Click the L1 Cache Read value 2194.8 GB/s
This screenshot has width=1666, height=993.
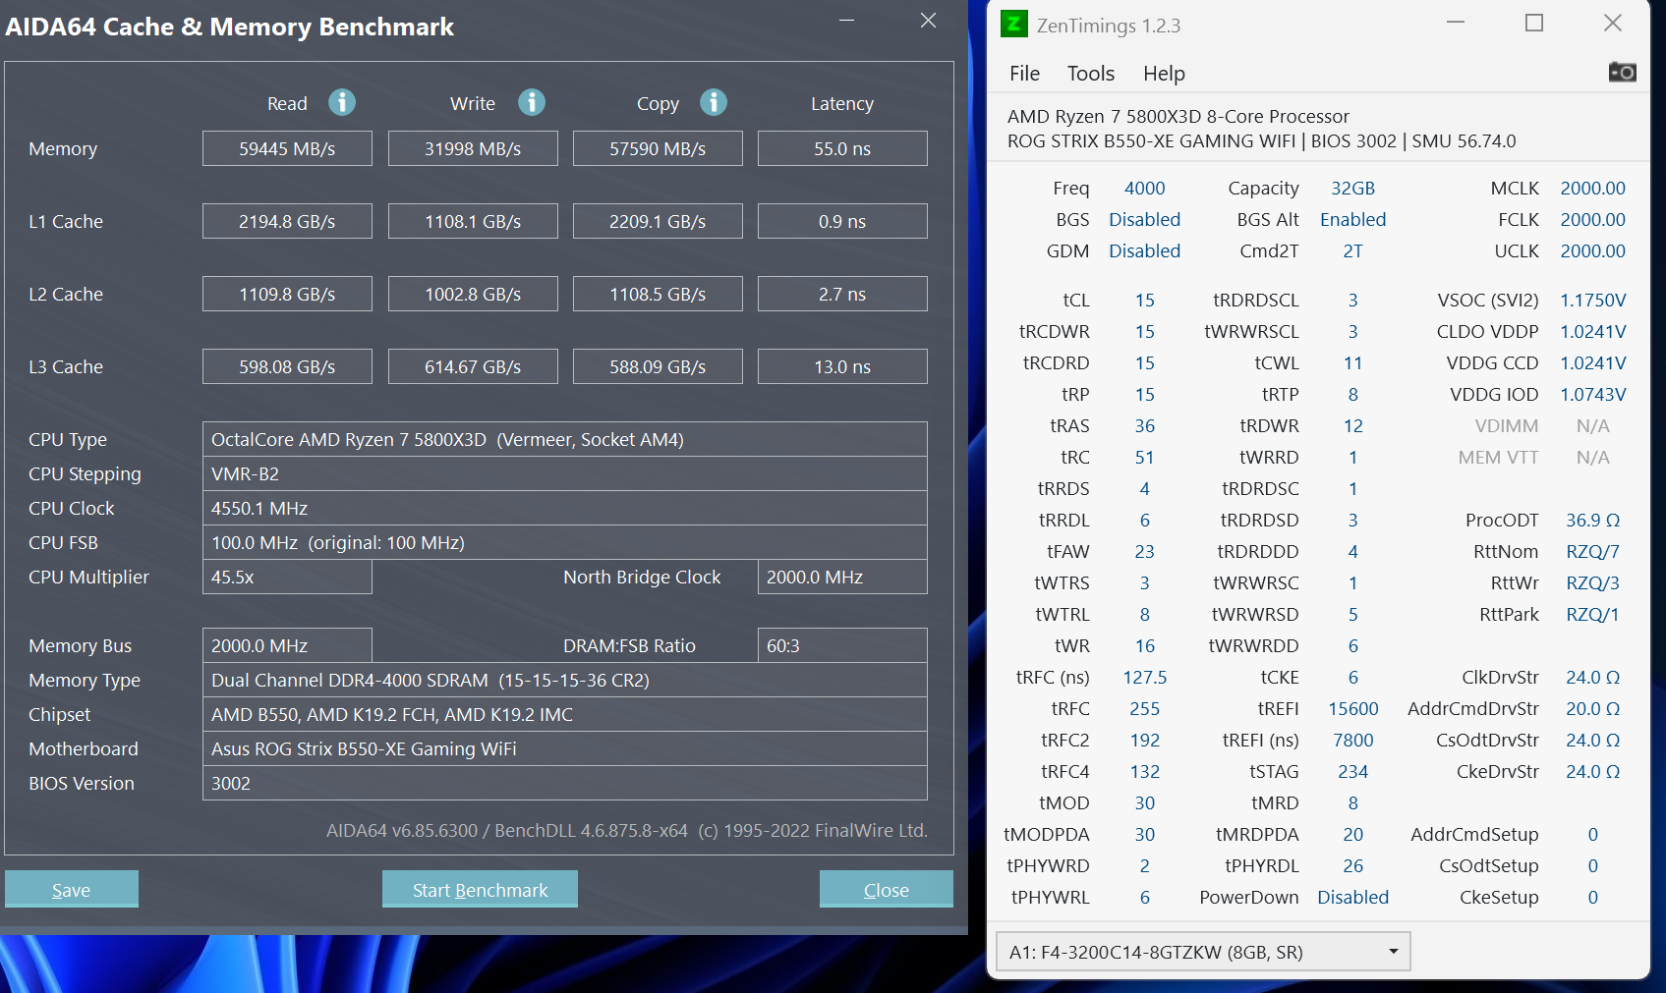[x=287, y=221]
